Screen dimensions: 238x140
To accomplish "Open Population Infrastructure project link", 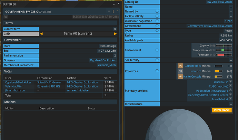I will pyautogui.click(x=212, y=91).
